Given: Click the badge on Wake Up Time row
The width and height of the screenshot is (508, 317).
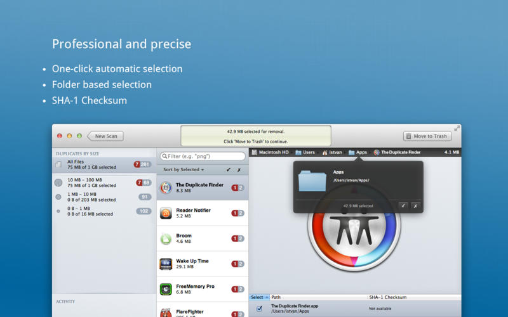Looking at the screenshot, I should coord(237,264).
